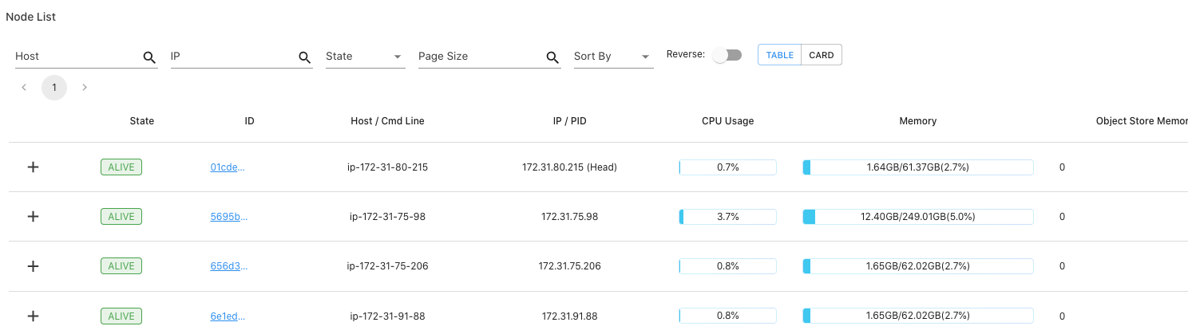The height and width of the screenshot is (334, 1188).
Task: Expand node row ip-172-31-75-98 with plus icon
Action: pyautogui.click(x=33, y=217)
